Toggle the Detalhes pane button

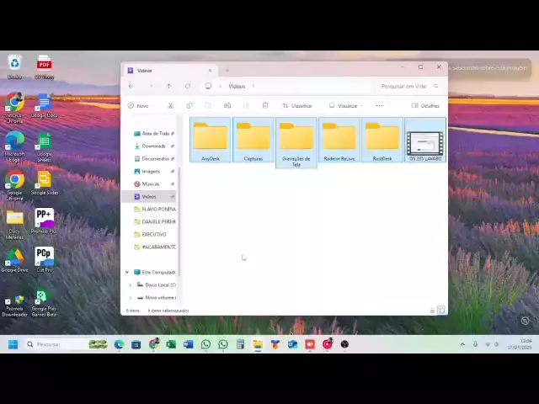click(x=425, y=106)
